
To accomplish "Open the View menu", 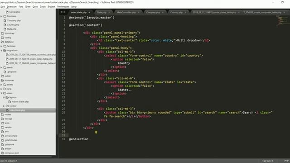I will point(28,7).
